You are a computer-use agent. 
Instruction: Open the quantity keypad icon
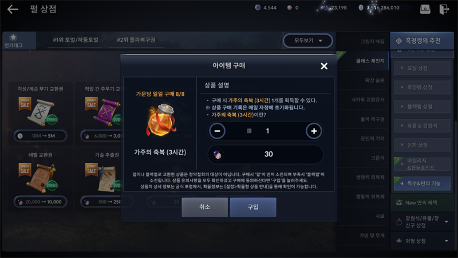click(249, 131)
